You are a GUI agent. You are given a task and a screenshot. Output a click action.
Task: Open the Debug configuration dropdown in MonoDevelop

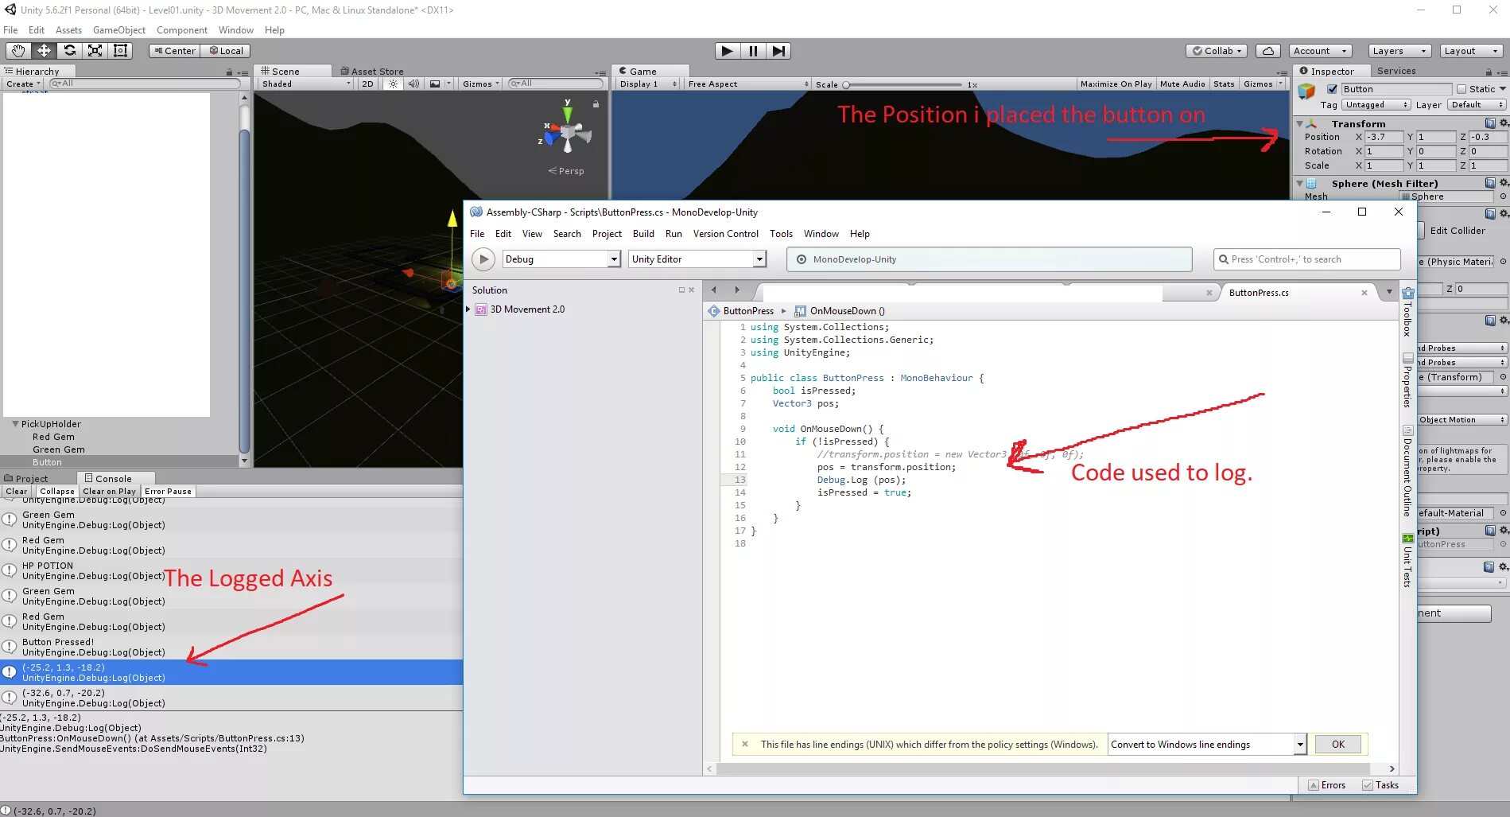coord(561,259)
